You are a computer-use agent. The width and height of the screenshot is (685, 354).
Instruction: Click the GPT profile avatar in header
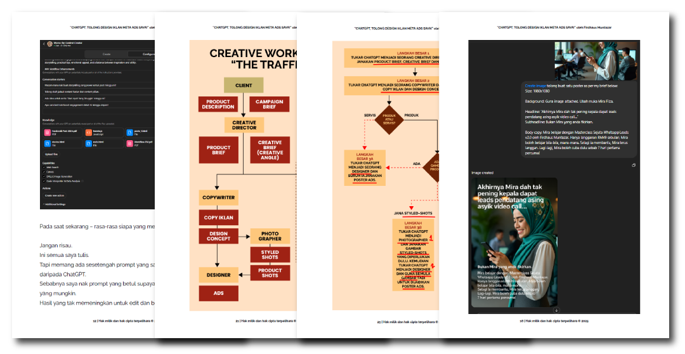pyautogui.click(x=50, y=44)
